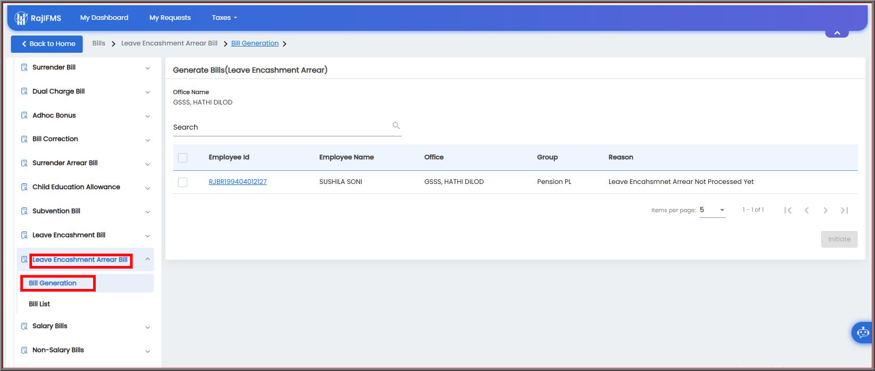Screen dimensions: 875x371
Task: Expand the Adhoc Bonus chevron
Action: click(x=148, y=116)
